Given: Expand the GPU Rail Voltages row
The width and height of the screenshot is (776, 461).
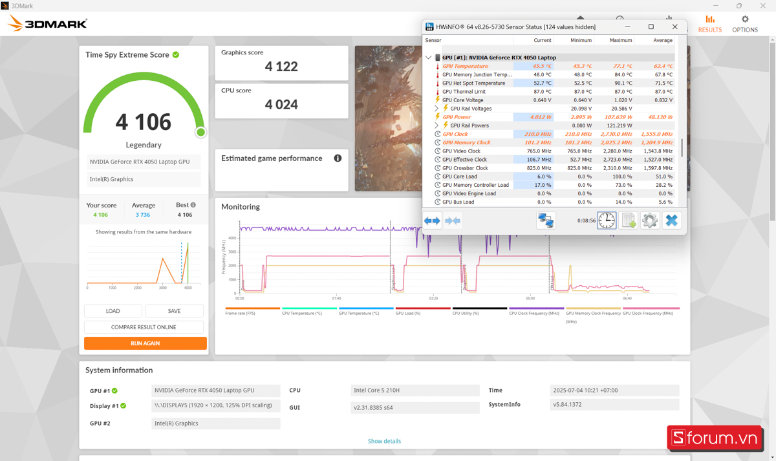Looking at the screenshot, I should point(436,109).
